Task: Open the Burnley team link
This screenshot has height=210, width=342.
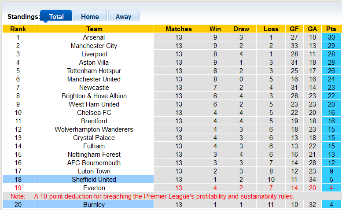Action: click(94, 205)
